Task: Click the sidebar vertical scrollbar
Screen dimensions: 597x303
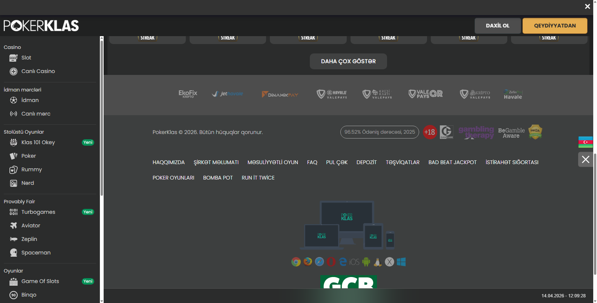Action: point(102,118)
